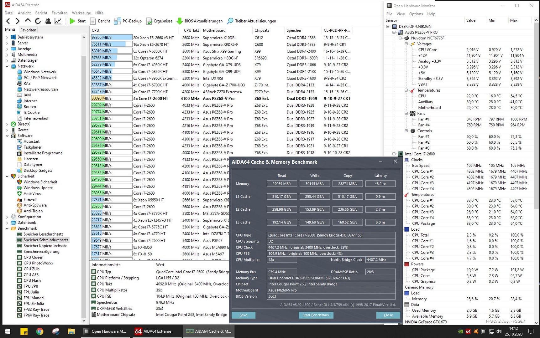The image size is (540, 338).
Task: Sort by Motherboard column header
Action: click(227, 30)
